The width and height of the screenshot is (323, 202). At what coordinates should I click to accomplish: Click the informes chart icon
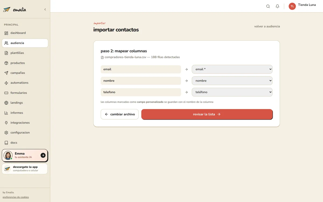click(x=6, y=113)
